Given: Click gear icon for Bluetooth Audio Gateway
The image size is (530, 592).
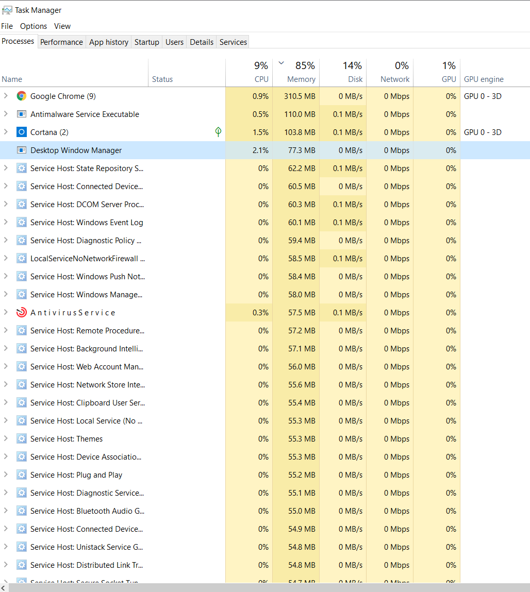Looking at the screenshot, I should pos(22,511).
